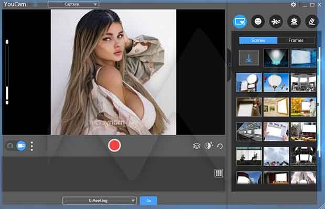This screenshot has width=325, height=209.
Task: Open the layers stack icon
Action: pos(197,146)
